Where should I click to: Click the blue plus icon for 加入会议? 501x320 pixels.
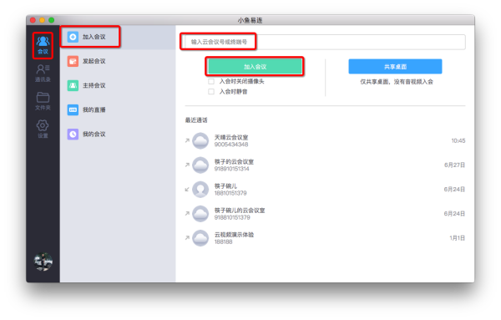pyautogui.click(x=73, y=37)
